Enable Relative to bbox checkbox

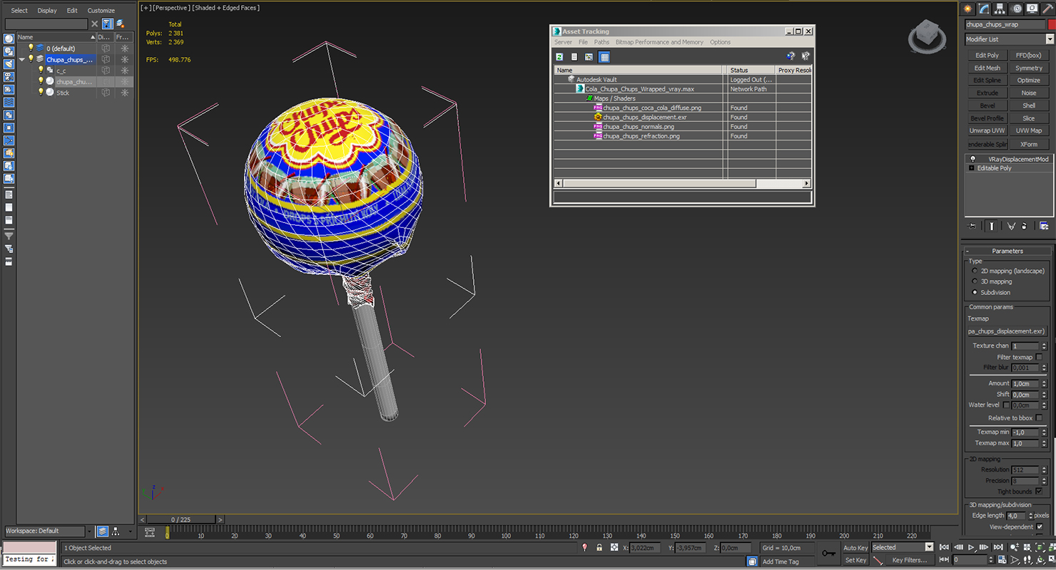[x=1039, y=418]
